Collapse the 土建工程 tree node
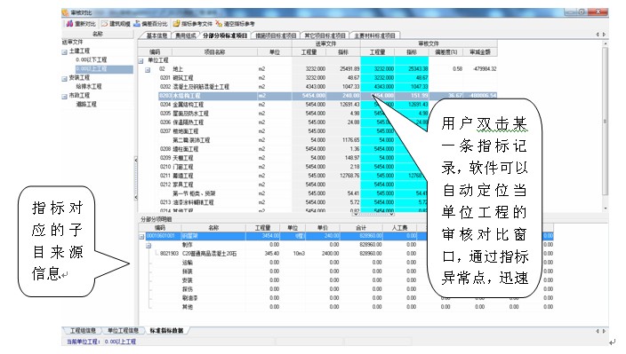Image resolution: width=626 pixels, height=354 pixels. tap(64, 52)
